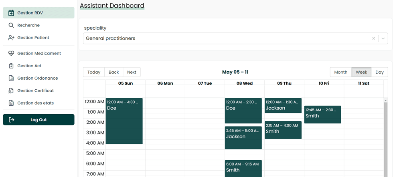Screen dimensions: 393x177
Task: Open the General practitioners select box
Action: [225, 38]
